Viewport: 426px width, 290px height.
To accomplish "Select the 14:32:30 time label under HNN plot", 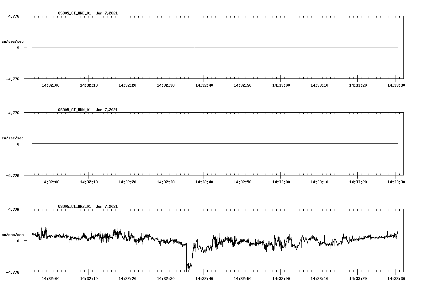I will [x=166, y=182].
